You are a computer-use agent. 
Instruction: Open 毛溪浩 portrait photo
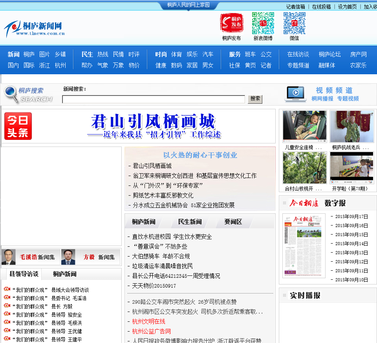pos(9,257)
